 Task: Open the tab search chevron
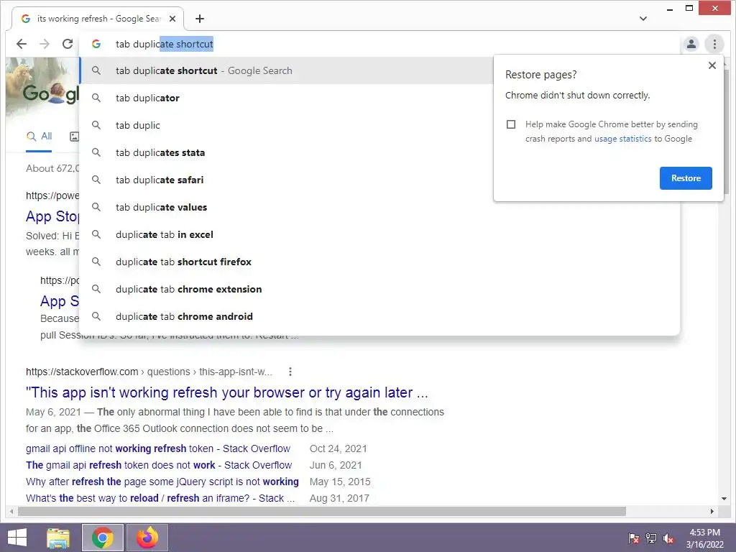click(643, 19)
